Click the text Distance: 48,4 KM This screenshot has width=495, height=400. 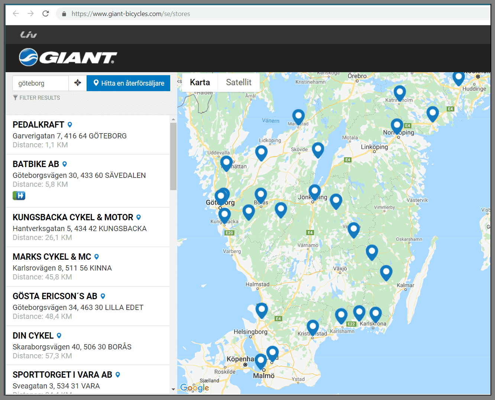point(42,316)
